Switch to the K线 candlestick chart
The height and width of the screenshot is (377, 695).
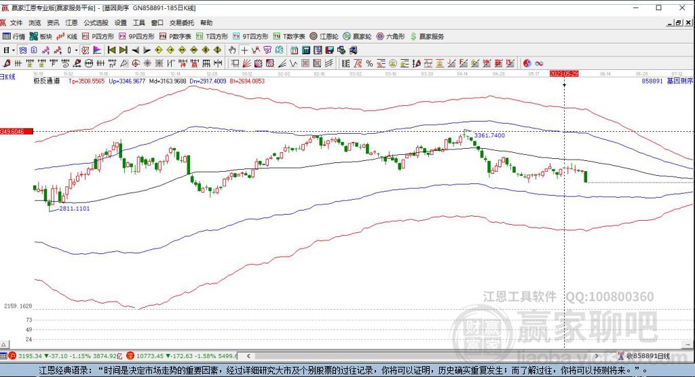tap(67, 37)
